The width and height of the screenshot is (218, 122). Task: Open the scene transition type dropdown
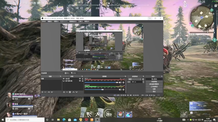(x=135, y=79)
